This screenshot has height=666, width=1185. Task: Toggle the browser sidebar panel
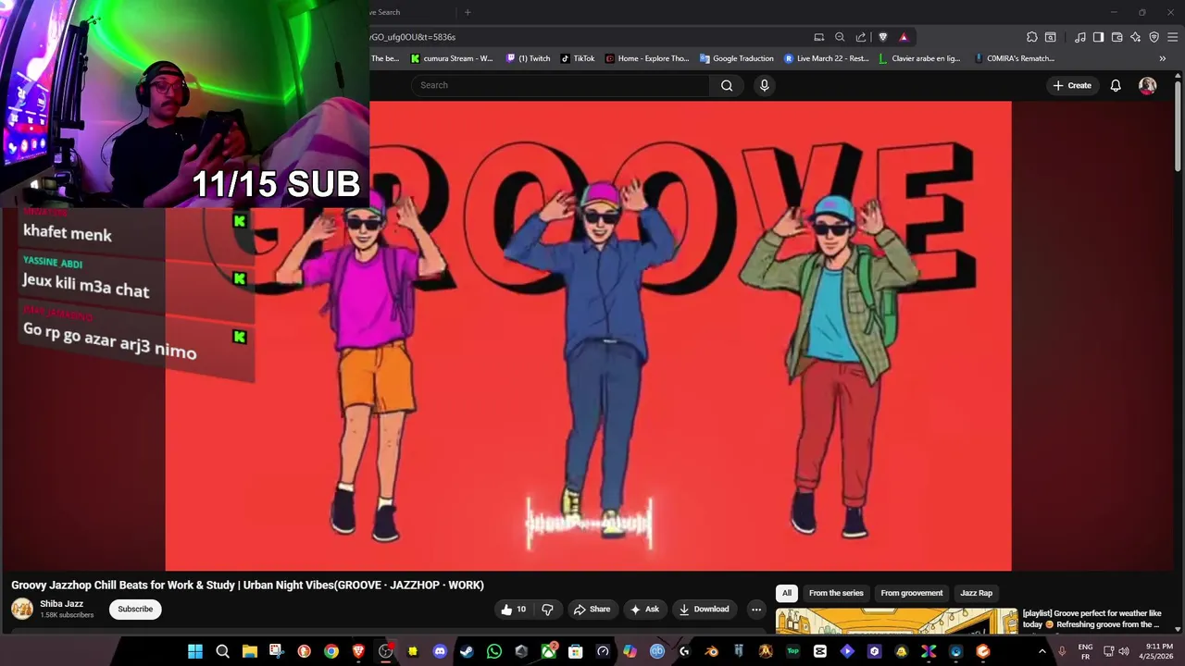pyautogui.click(x=1098, y=37)
